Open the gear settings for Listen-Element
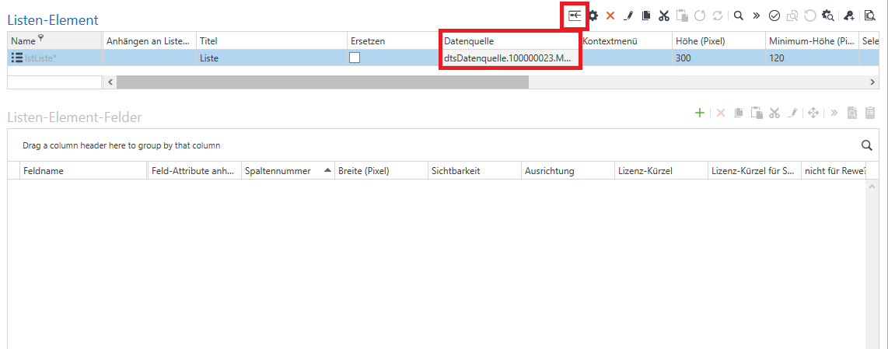 tap(593, 16)
